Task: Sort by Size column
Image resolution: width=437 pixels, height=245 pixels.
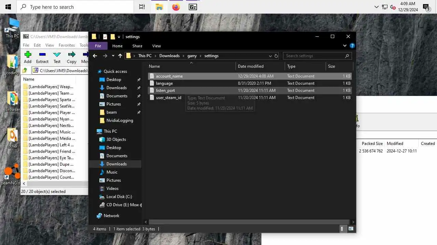Action: click(339, 66)
